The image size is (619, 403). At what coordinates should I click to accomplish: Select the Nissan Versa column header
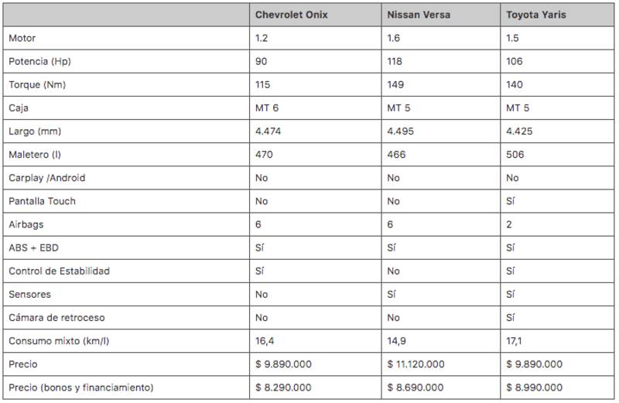pyautogui.click(x=418, y=15)
